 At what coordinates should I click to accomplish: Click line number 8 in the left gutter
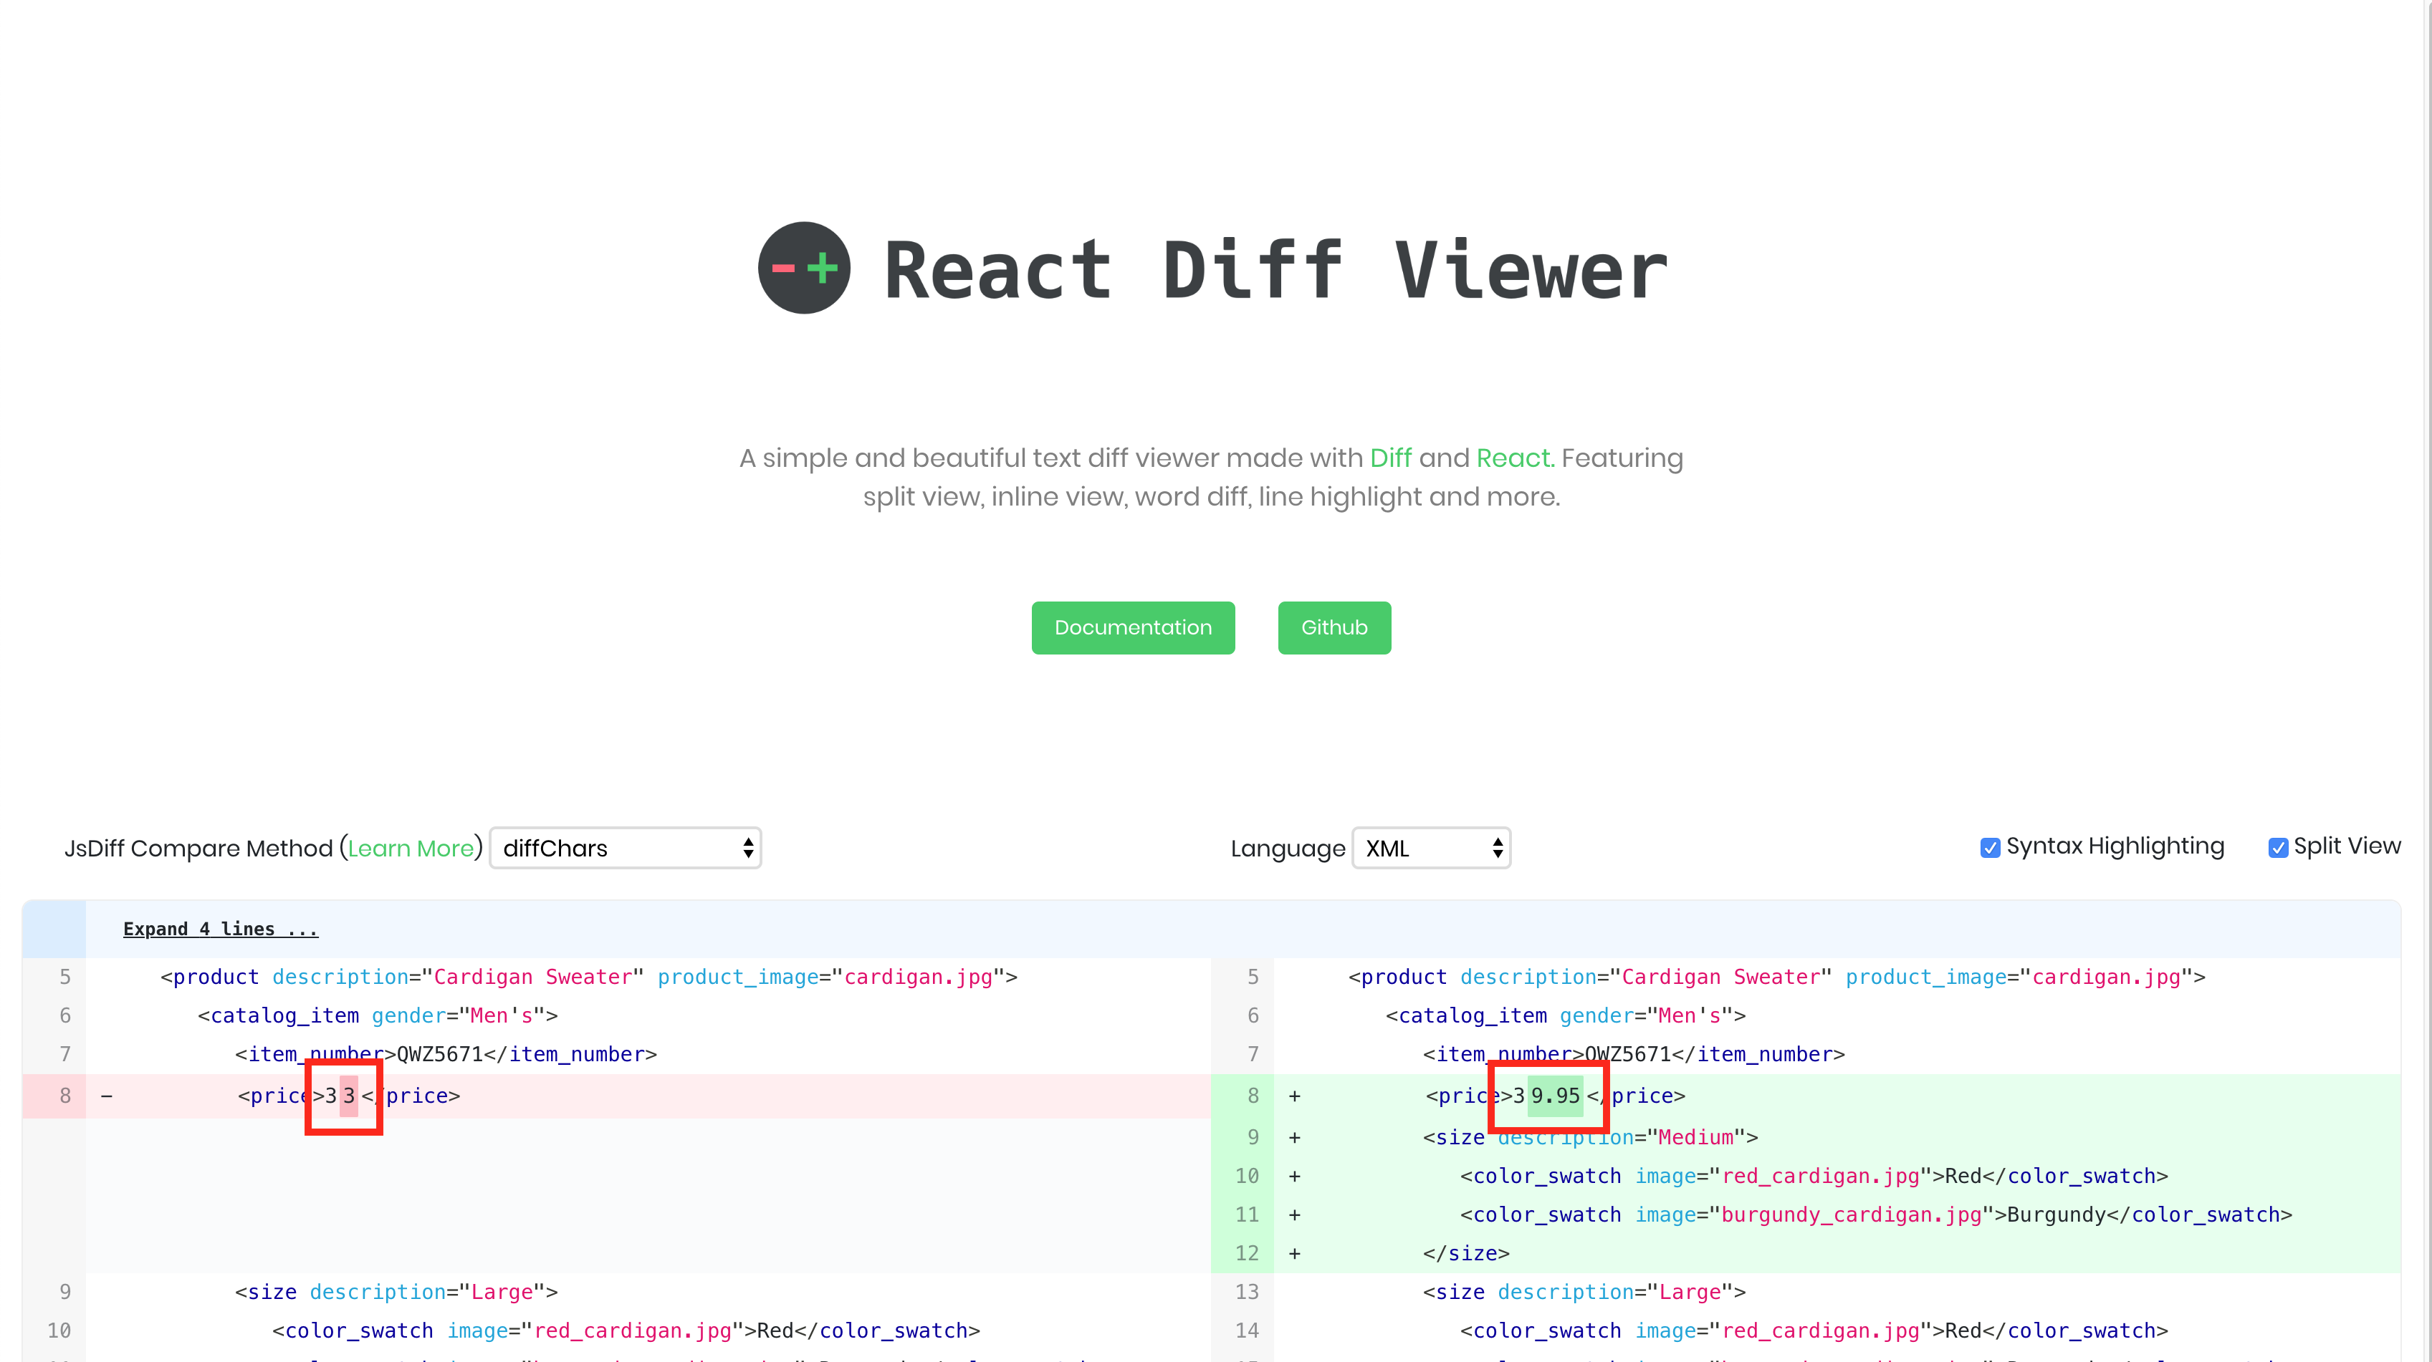[x=65, y=1096]
